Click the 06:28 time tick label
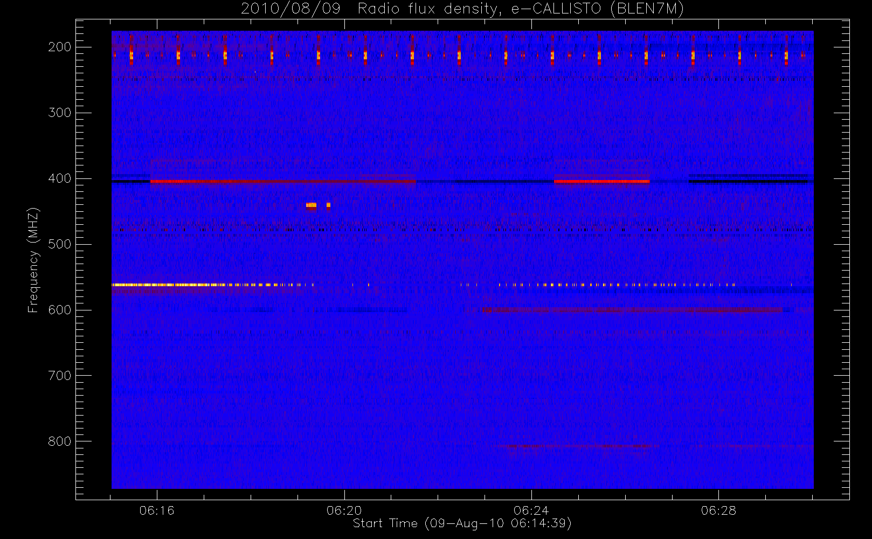The width and height of the screenshot is (872, 539). pyautogui.click(x=718, y=510)
